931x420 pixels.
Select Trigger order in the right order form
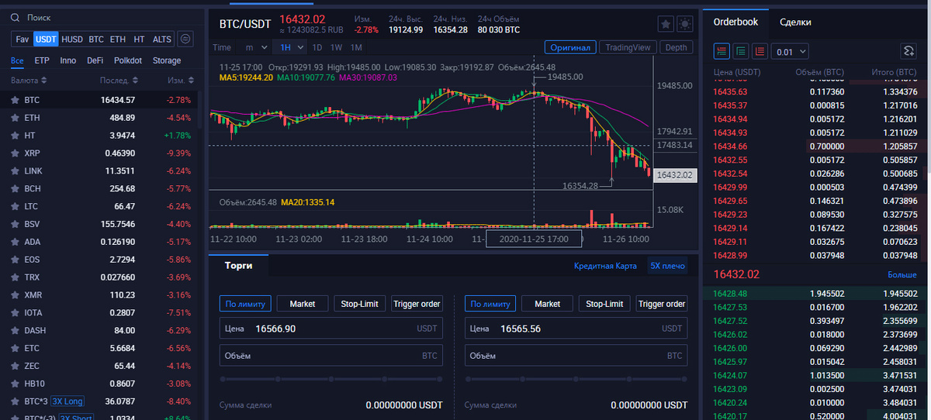pos(662,304)
